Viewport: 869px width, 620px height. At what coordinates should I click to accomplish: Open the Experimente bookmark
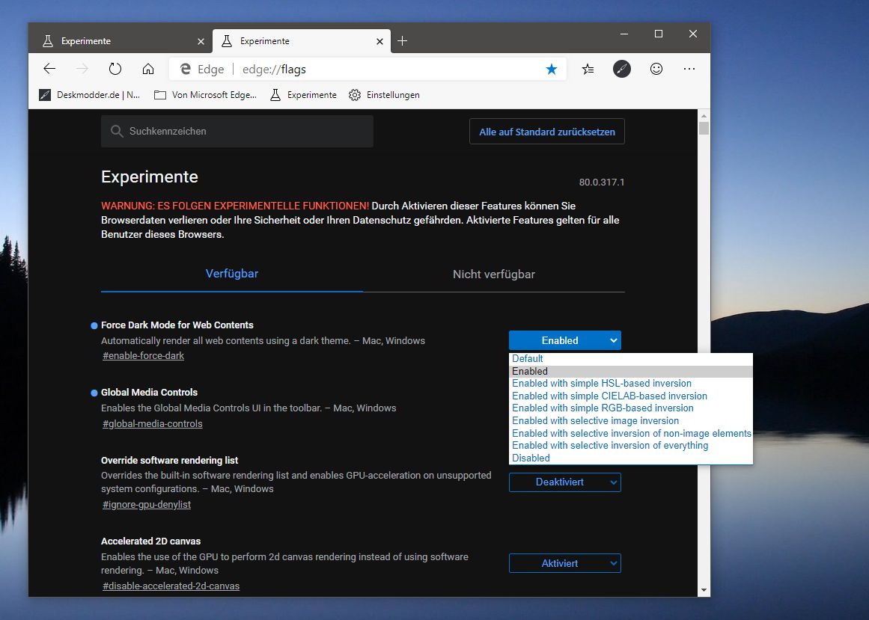(x=303, y=95)
